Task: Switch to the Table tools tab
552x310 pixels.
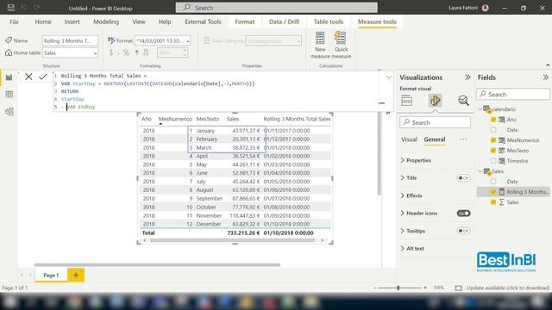Action: pyautogui.click(x=328, y=22)
